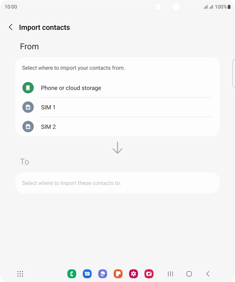Launch the red Camera app

(149, 274)
